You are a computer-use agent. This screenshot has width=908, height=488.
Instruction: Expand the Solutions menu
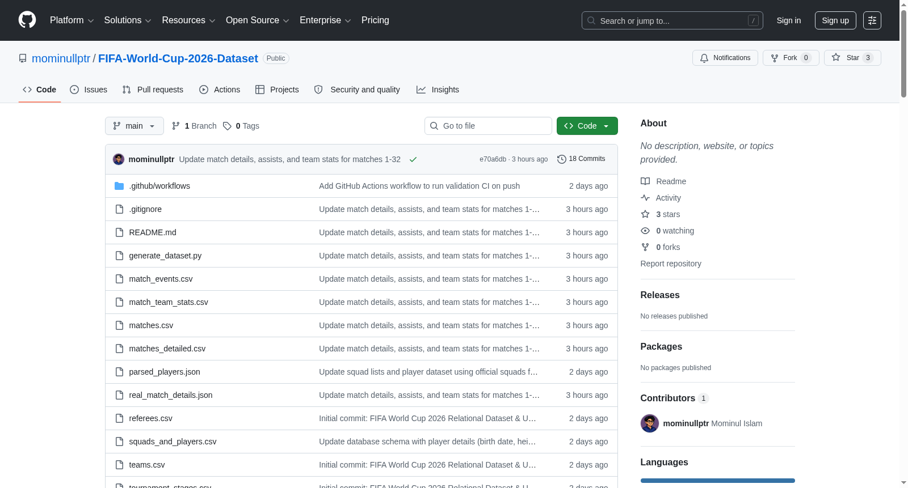128,20
